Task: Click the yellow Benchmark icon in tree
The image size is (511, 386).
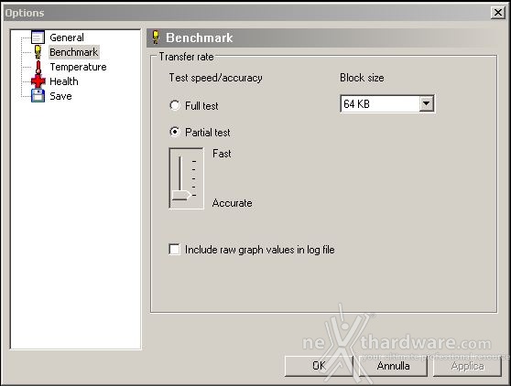Action: pyautogui.click(x=38, y=52)
